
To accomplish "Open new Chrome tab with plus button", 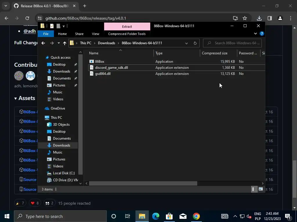I will tap(85, 6).
